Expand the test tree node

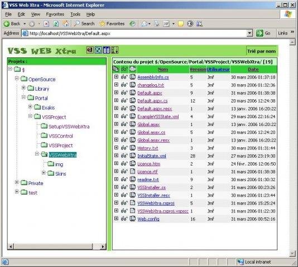click(x=17, y=192)
